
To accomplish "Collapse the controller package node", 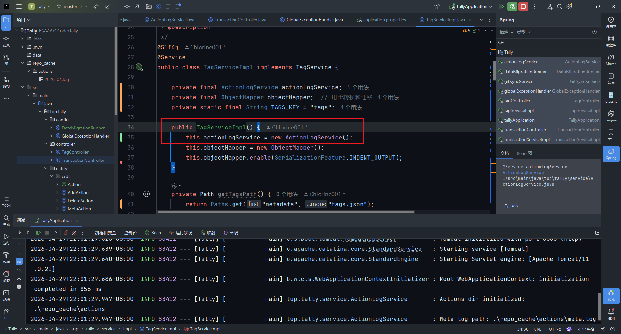I will [46, 144].
